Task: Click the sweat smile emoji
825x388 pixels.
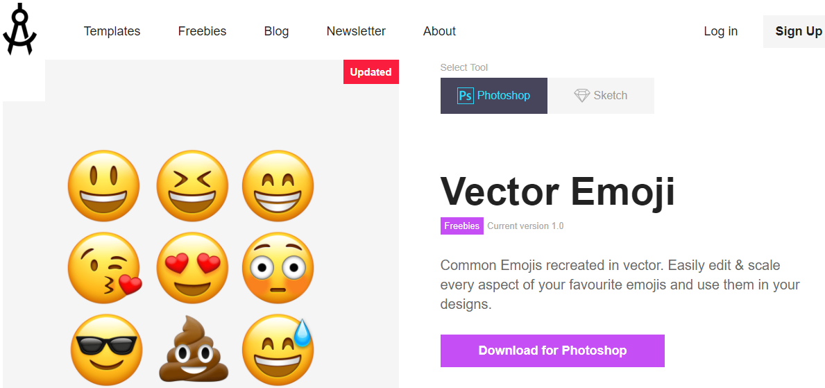Action: point(278,349)
